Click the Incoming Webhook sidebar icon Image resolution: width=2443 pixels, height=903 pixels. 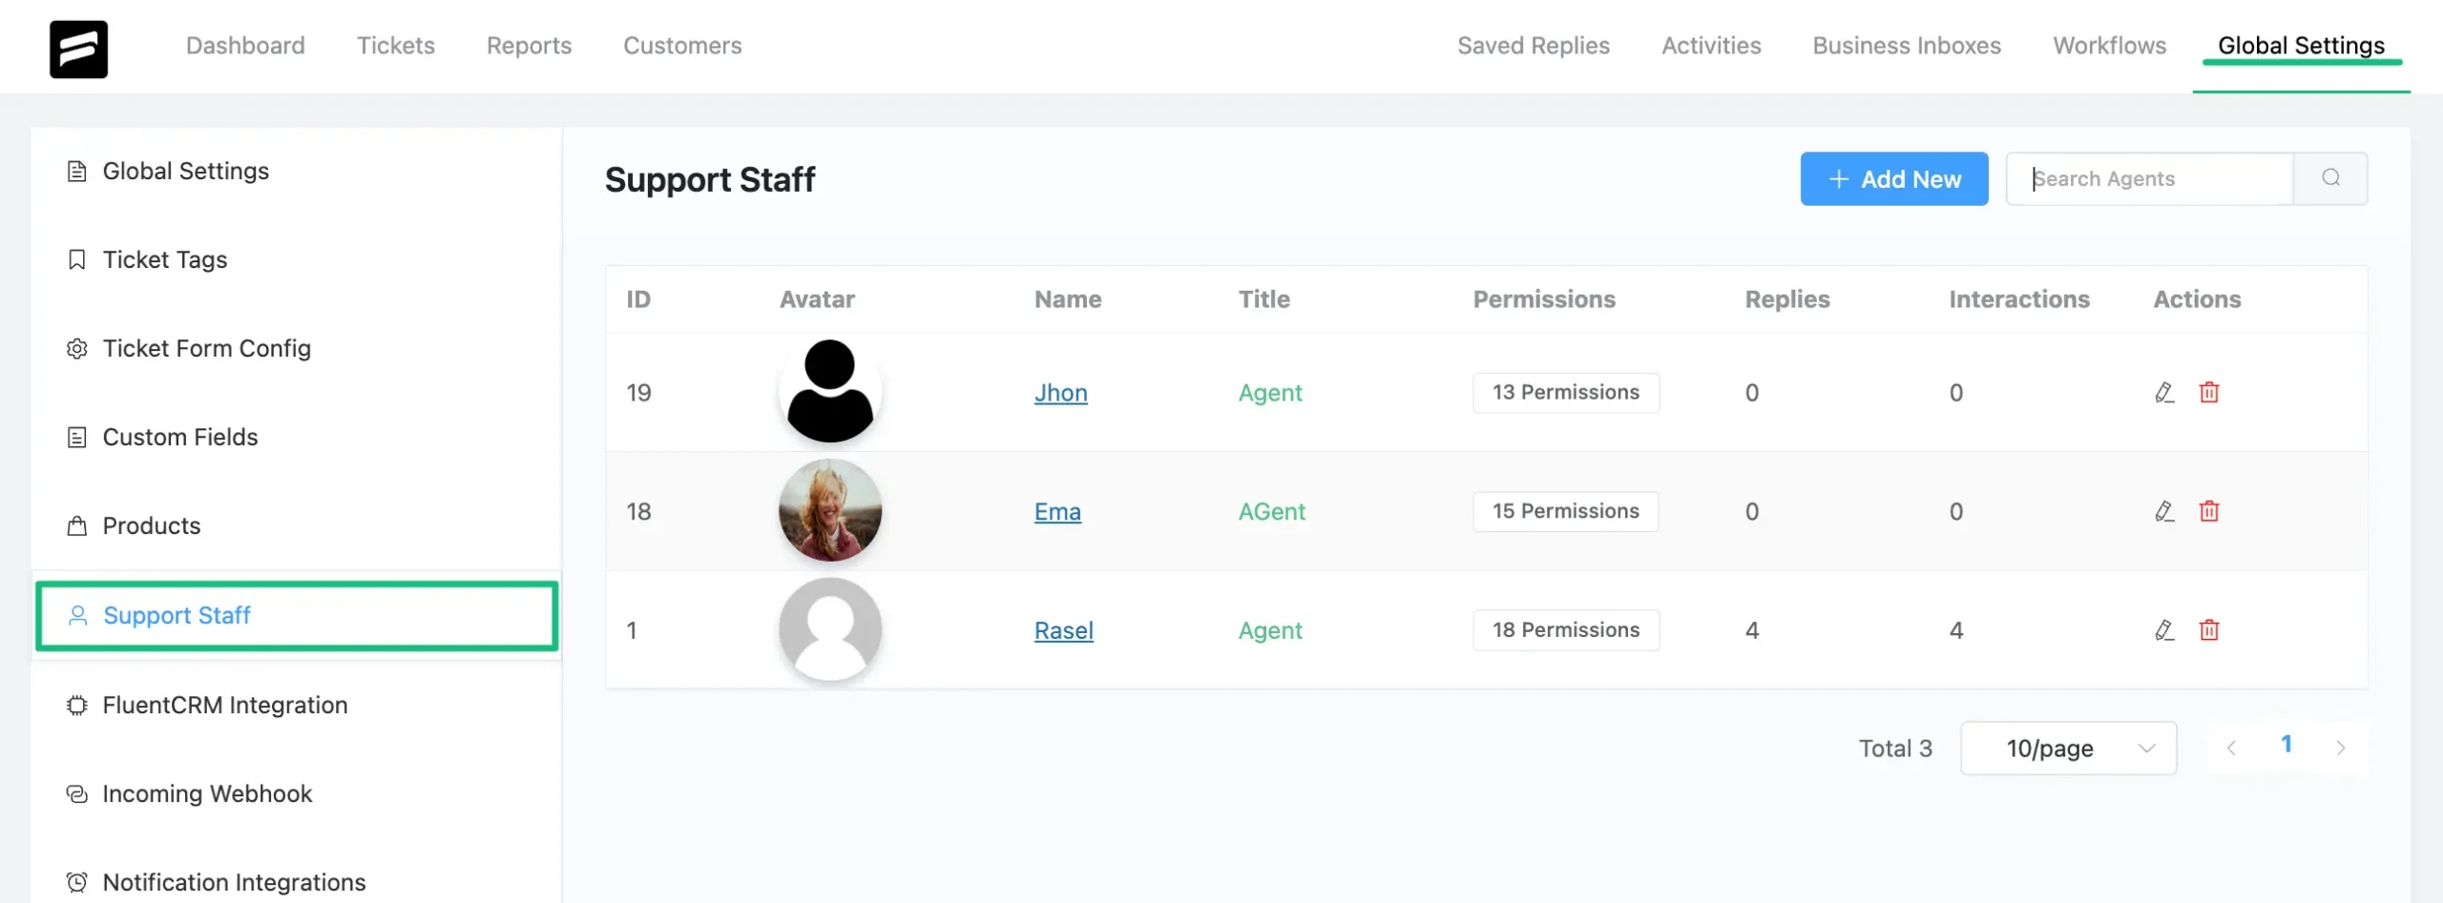point(76,793)
